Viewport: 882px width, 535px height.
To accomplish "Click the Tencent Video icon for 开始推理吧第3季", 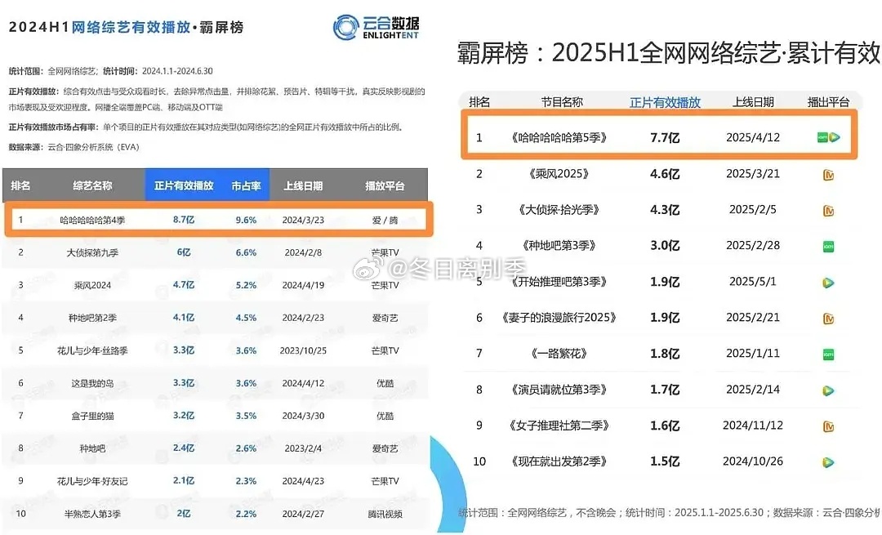I will click(829, 283).
